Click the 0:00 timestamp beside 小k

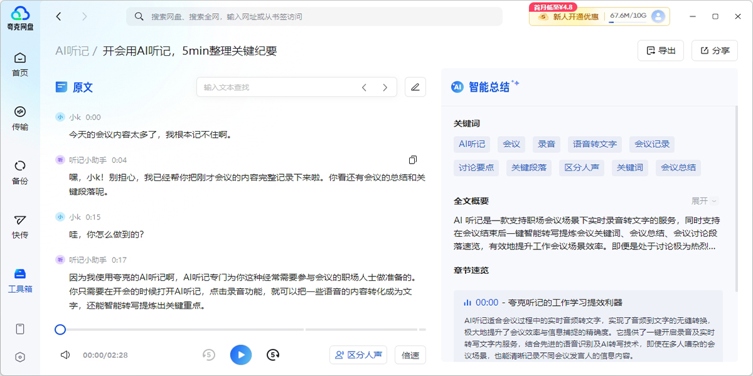(x=93, y=117)
